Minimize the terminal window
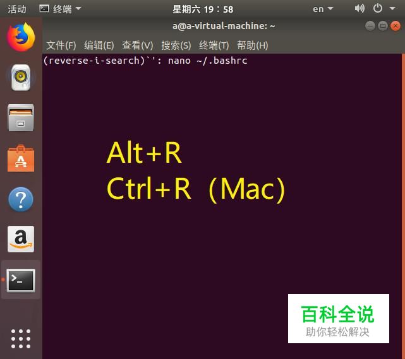Viewport: 405px width, 359px height. pyautogui.click(x=370, y=26)
